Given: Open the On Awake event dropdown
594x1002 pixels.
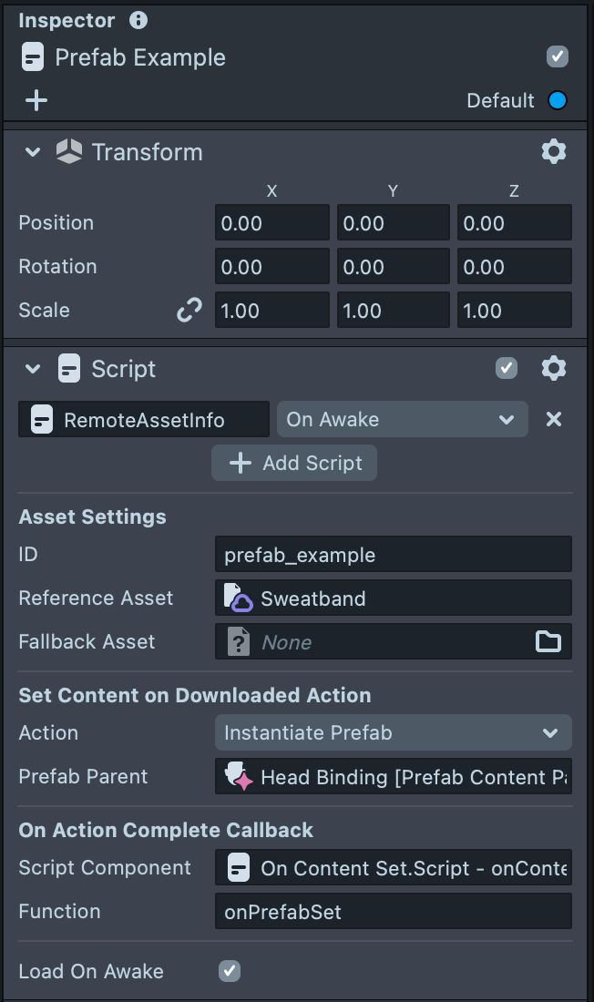Looking at the screenshot, I should click(x=402, y=419).
